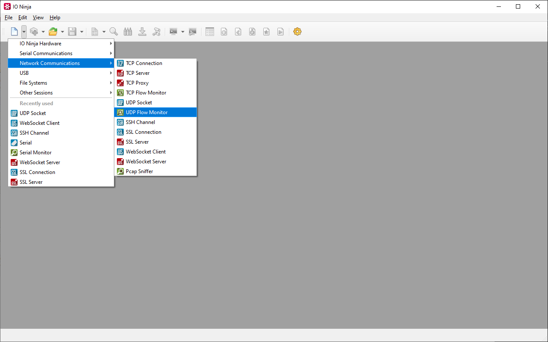Choose TCP Connection from the submenu

point(155,63)
